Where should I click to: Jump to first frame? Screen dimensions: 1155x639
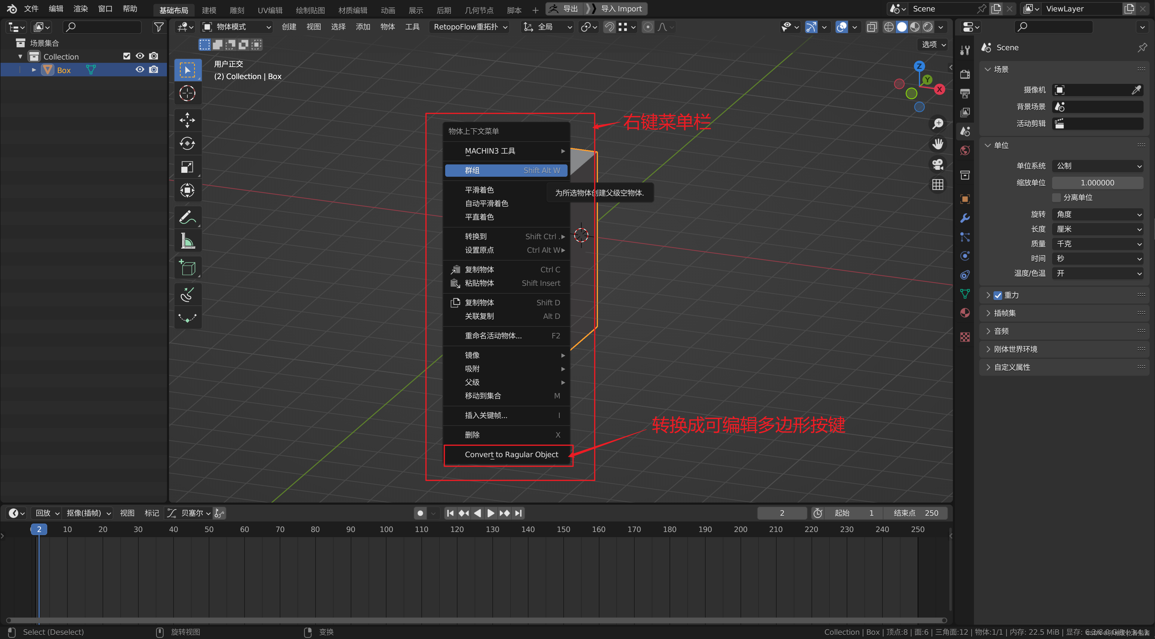point(450,514)
